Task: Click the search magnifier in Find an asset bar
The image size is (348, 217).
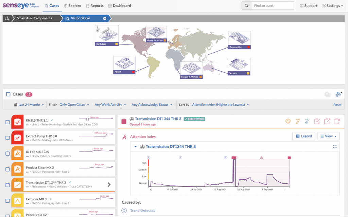Action: point(246,5)
